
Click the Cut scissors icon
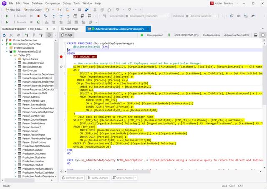pos(95,10)
